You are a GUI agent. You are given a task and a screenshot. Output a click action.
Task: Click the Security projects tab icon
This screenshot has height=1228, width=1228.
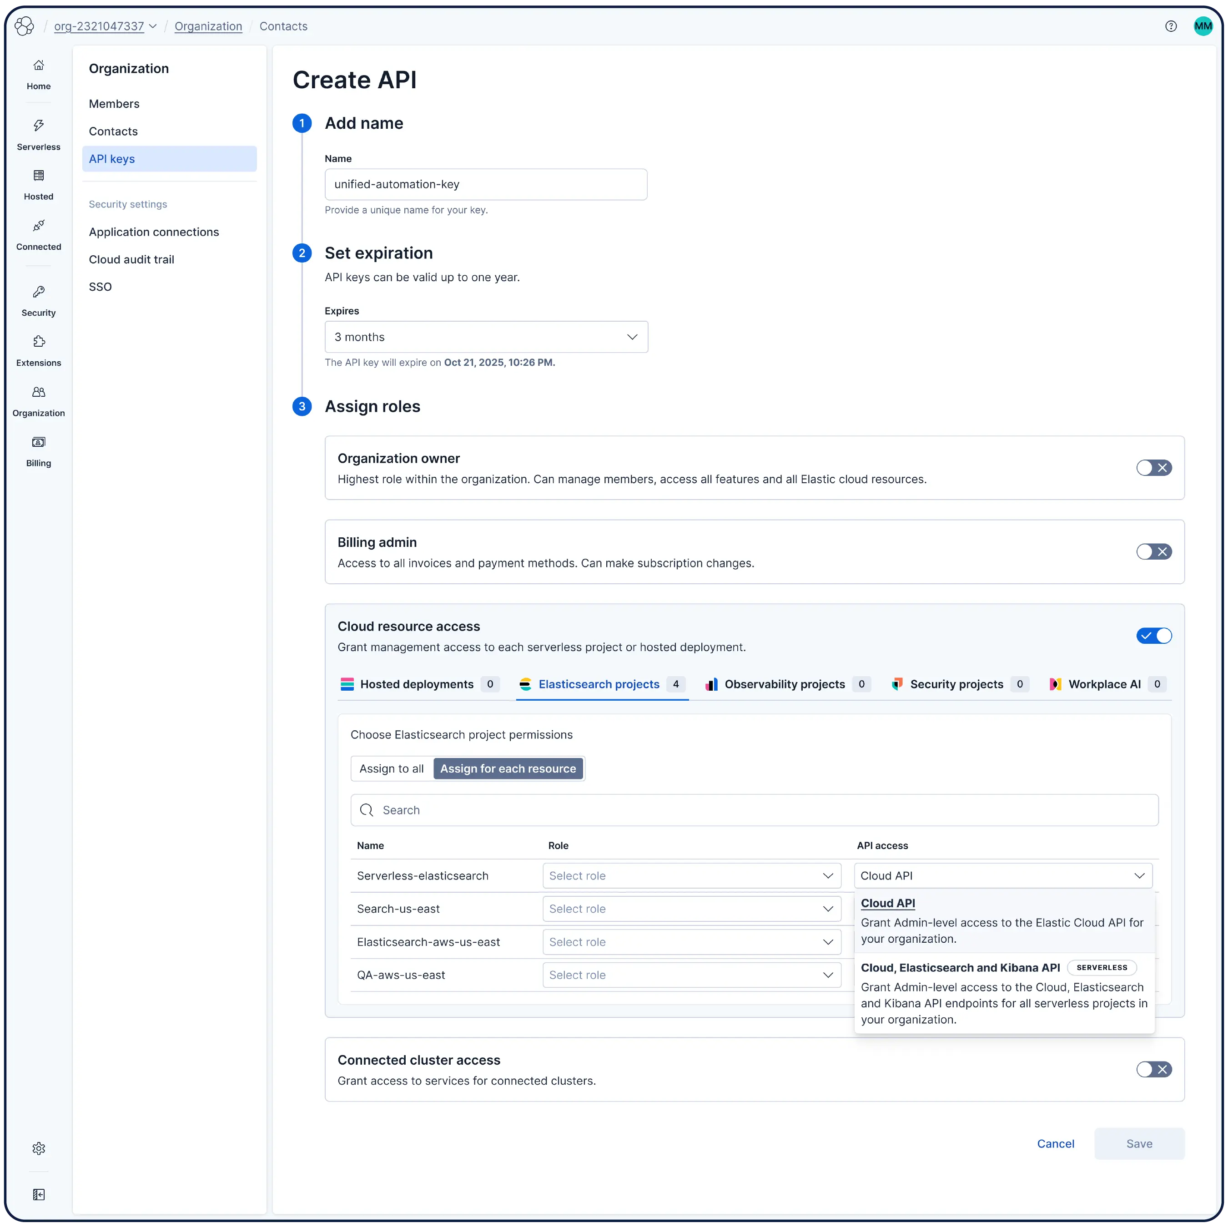pyautogui.click(x=897, y=684)
